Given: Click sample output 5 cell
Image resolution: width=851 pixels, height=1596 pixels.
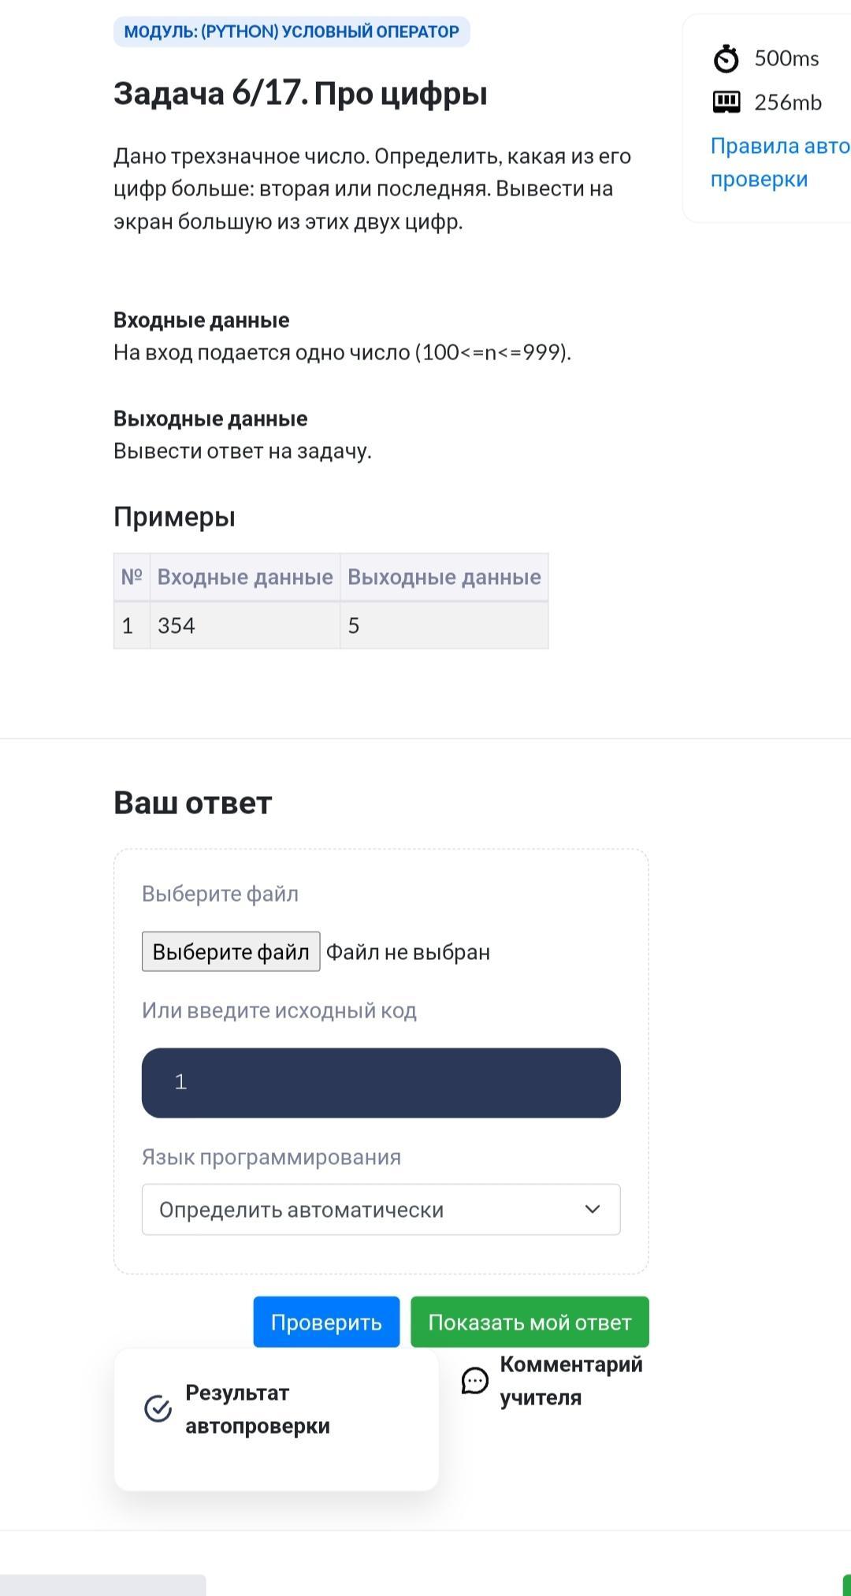Looking at the screenshot, I should 444,626.
